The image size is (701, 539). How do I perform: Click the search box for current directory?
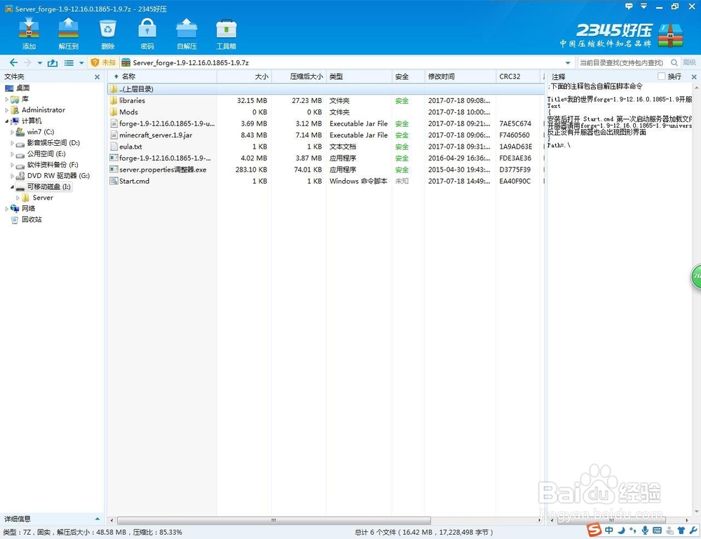coord(622,62)
